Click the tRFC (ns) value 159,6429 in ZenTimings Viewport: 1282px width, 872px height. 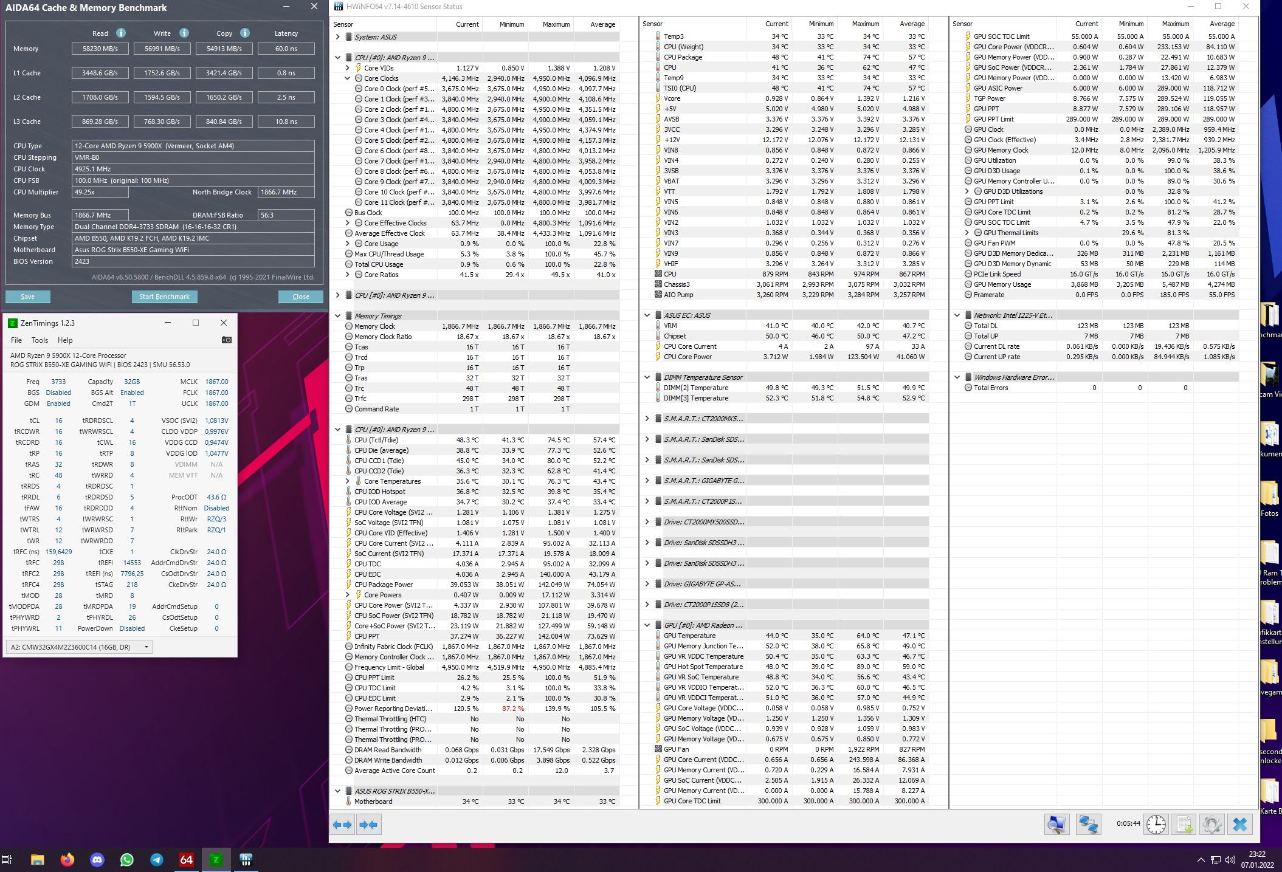click(58, 552)
